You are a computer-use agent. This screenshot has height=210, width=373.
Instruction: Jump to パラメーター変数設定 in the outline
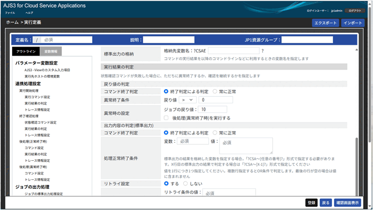pyautogui.click(x=36, y=63)
